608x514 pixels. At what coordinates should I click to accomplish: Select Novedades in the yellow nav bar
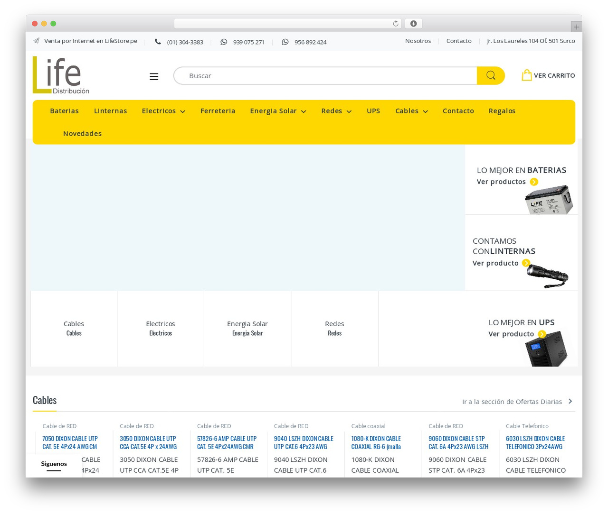[x=82, y=134]
